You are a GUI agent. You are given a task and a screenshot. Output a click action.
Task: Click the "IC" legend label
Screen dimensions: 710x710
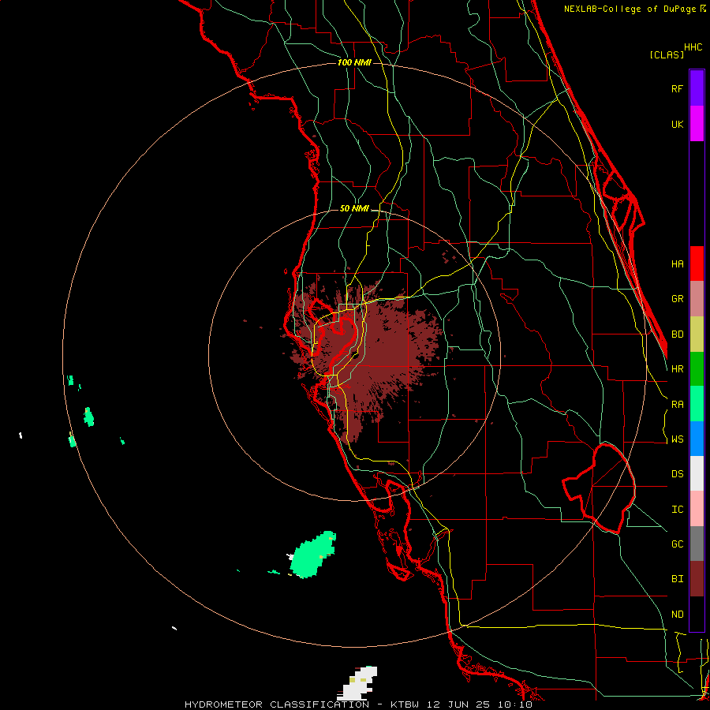[x=677, y=510]
